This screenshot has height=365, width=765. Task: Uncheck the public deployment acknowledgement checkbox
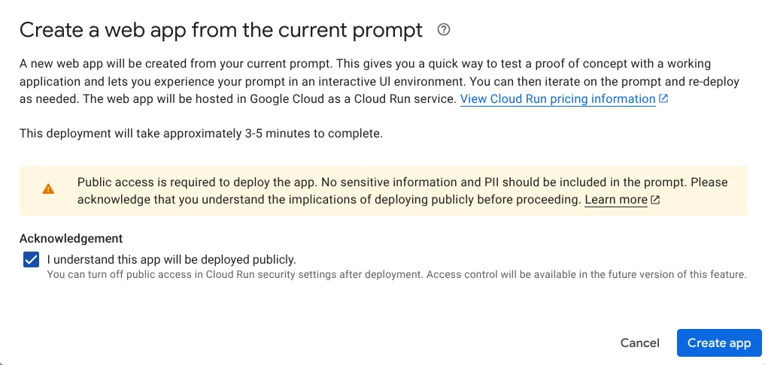tap(31, 259)
